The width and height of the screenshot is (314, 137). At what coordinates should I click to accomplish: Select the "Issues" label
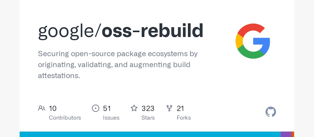coord(111,118)
